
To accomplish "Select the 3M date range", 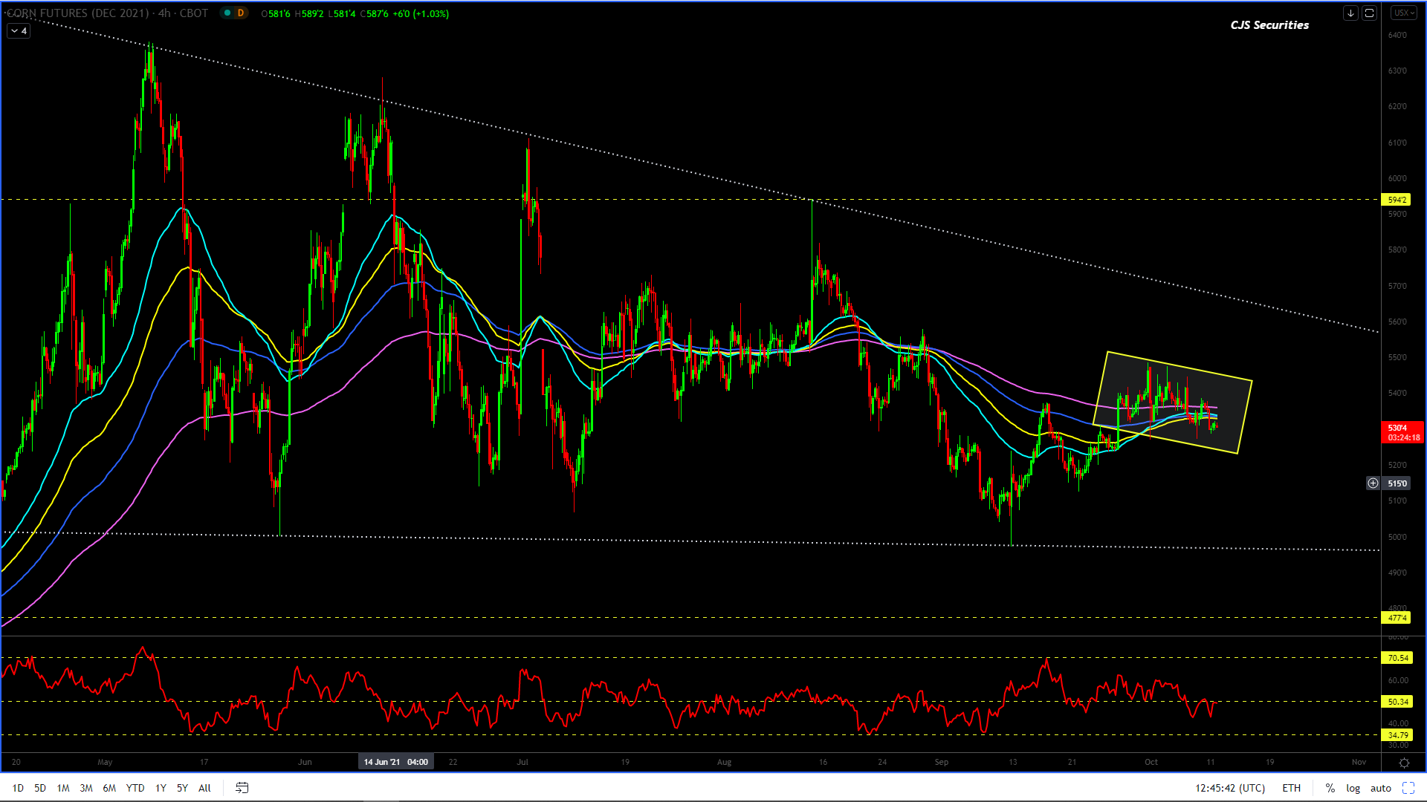I will click(86, 788).
